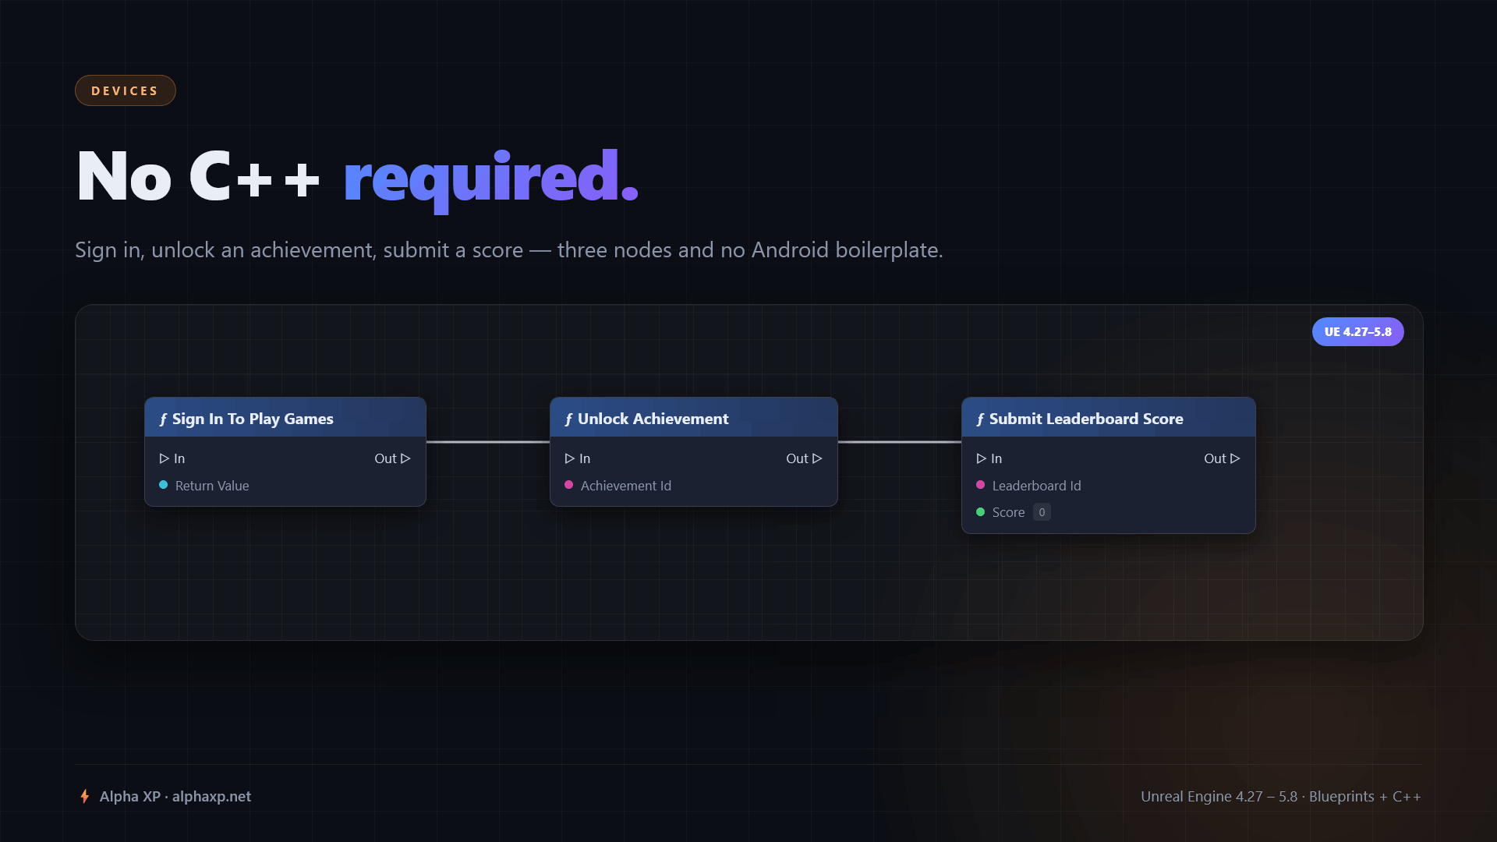Click the Out exec pin on Unlock Achievement
1497x842 pixels.
(x=817, y=458)
